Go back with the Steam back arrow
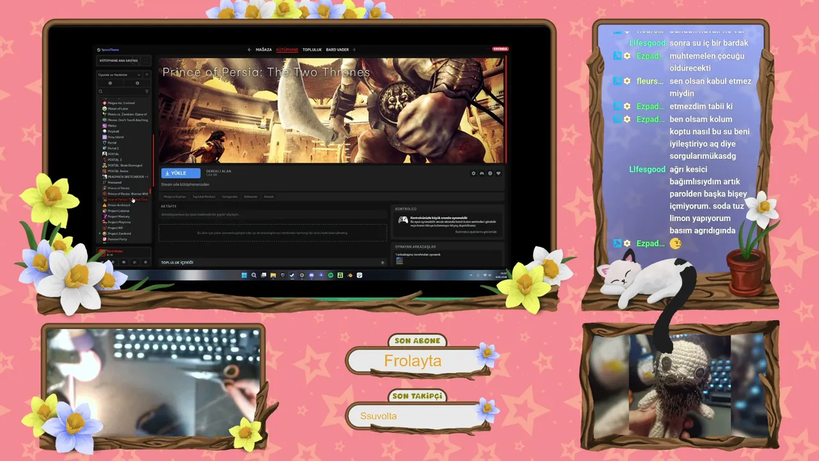819x461 pixels. [250, 49]
